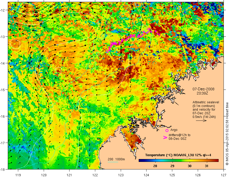Image resolution: width=229 pixels, height=177 pixels.
Task: Click the 'Temperature (°C) NOAA16_L3U 12% ql>=4' title
Action: click(x=178, y=155)
